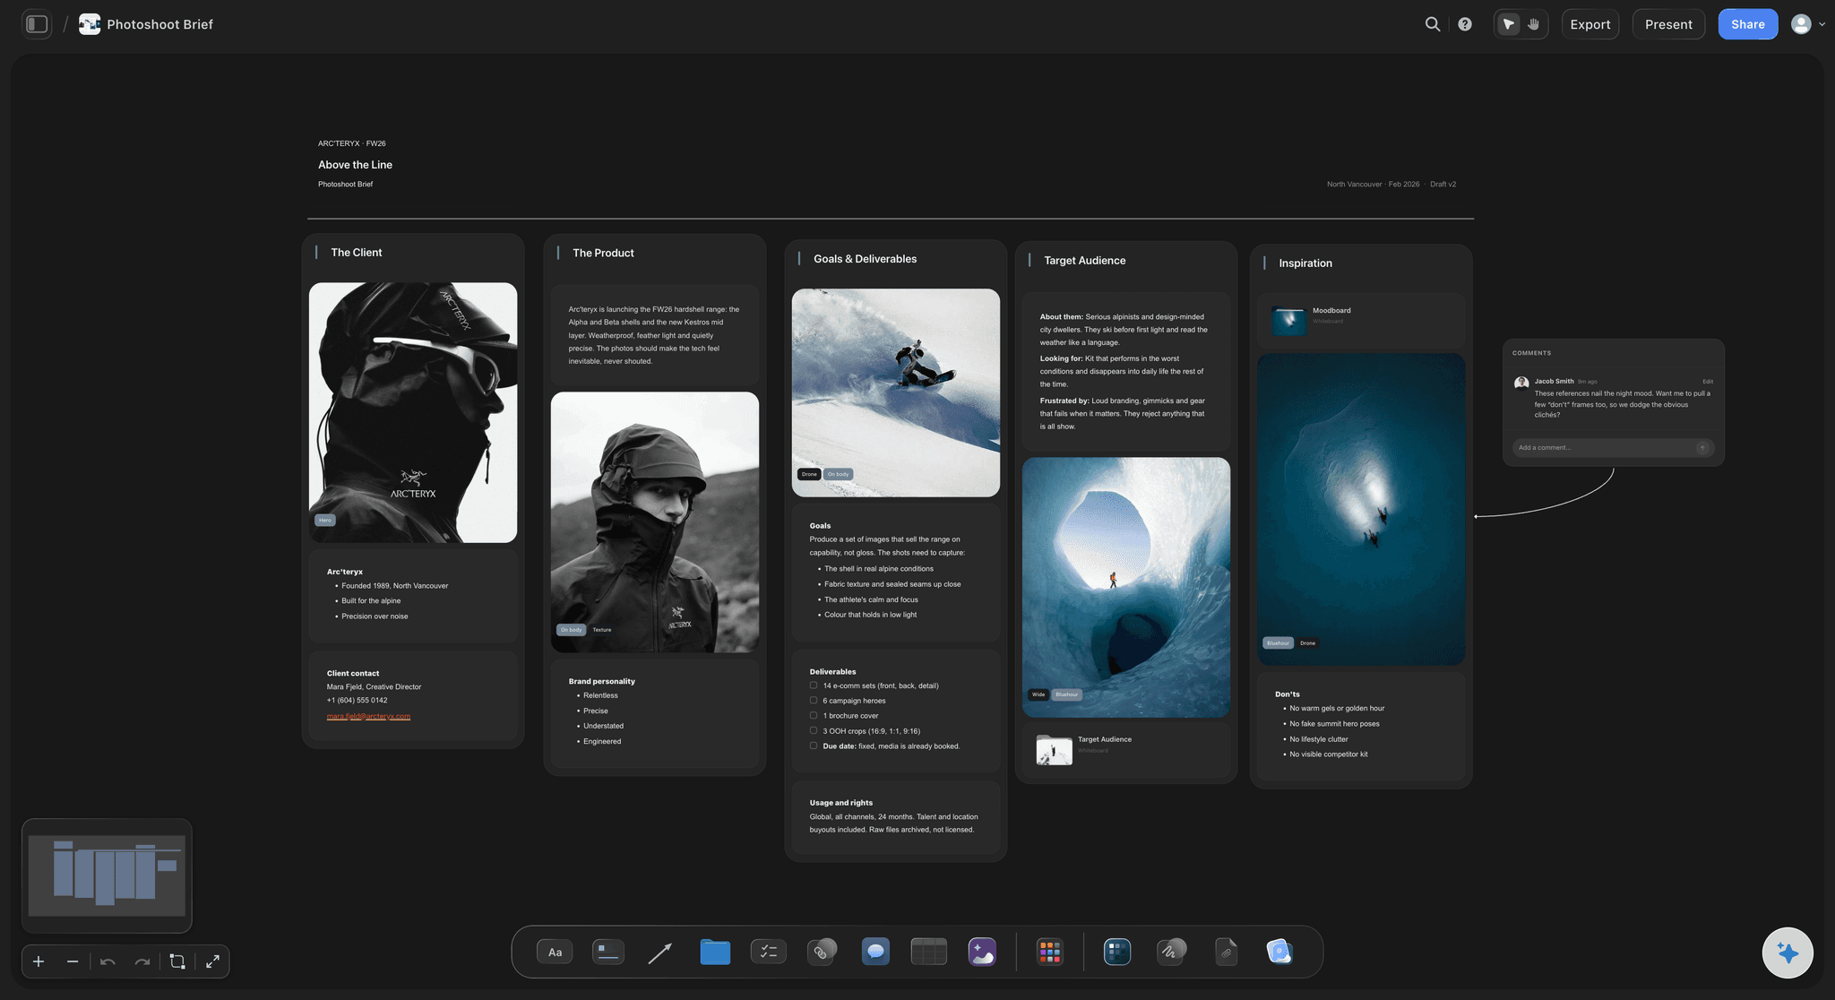Select The Client column heading
The image size is (1835, 1000).
click(357, 253)
